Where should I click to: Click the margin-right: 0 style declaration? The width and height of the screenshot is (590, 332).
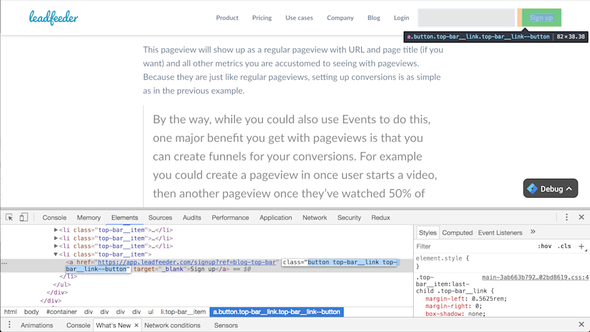click(454, 306)
